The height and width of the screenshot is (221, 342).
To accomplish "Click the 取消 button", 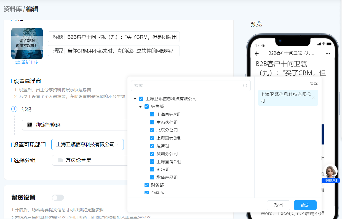I will 279,205.
